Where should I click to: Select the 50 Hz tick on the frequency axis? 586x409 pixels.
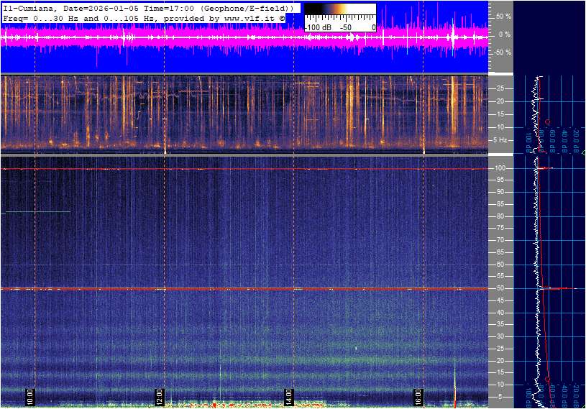500,288
